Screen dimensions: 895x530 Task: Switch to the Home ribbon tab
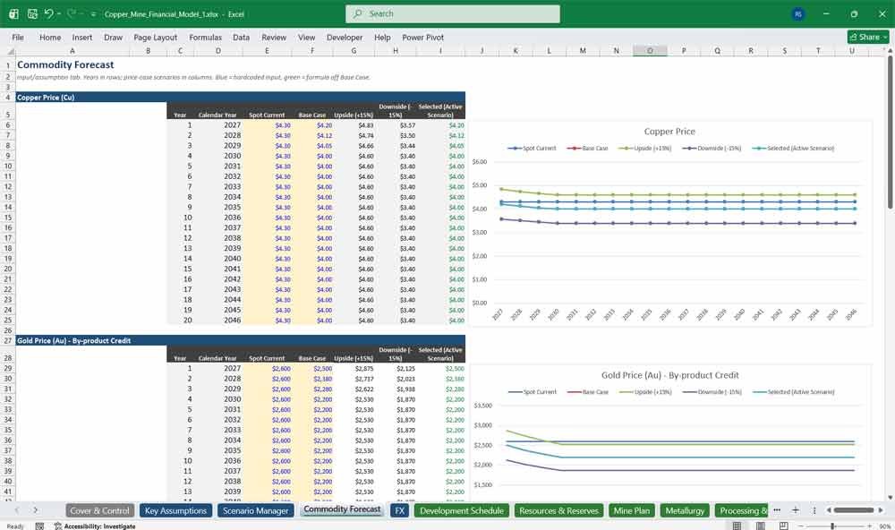tap(50, 37)
